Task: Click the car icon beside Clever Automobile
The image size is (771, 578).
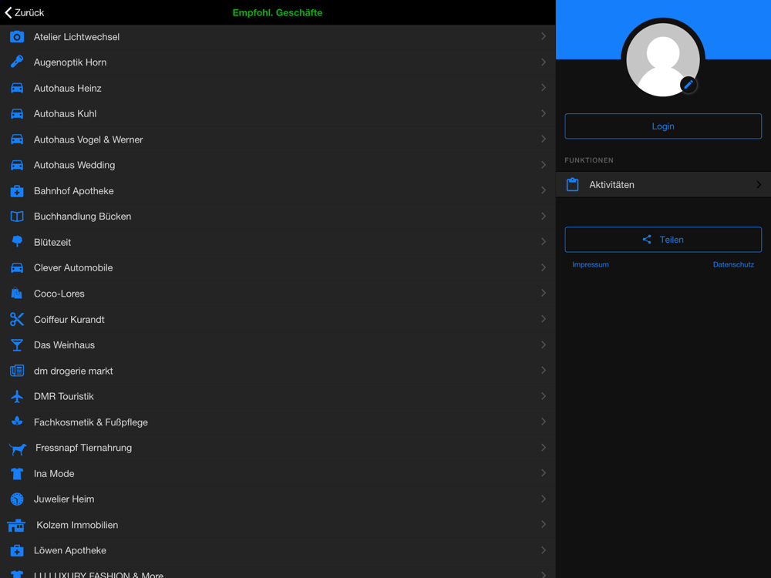Action: tap(17, 268)
